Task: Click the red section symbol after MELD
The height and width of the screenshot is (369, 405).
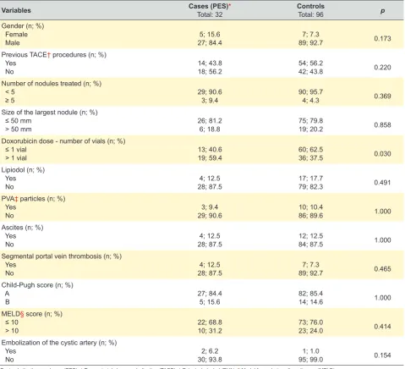Action: click(x=22, y=314)
